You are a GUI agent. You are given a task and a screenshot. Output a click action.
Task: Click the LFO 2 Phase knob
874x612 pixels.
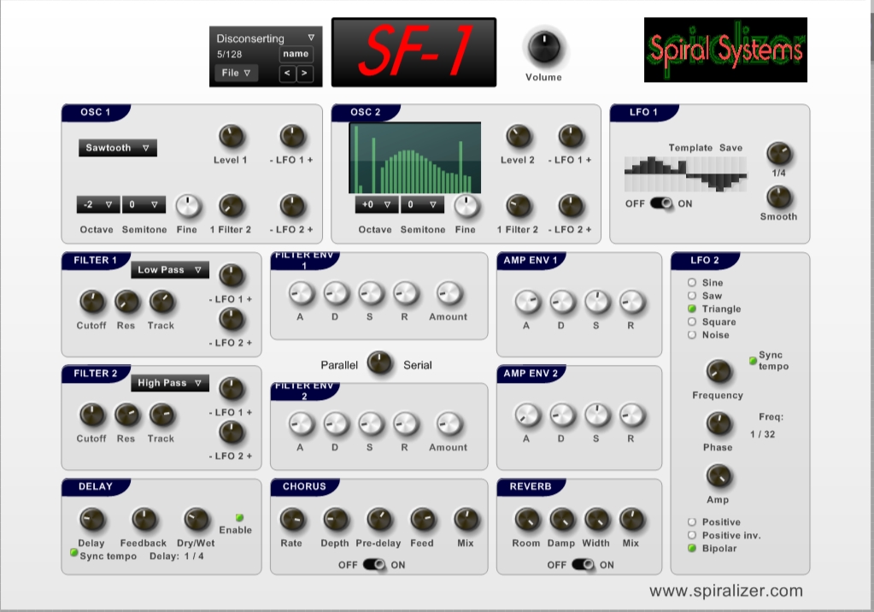coord(718,424)
